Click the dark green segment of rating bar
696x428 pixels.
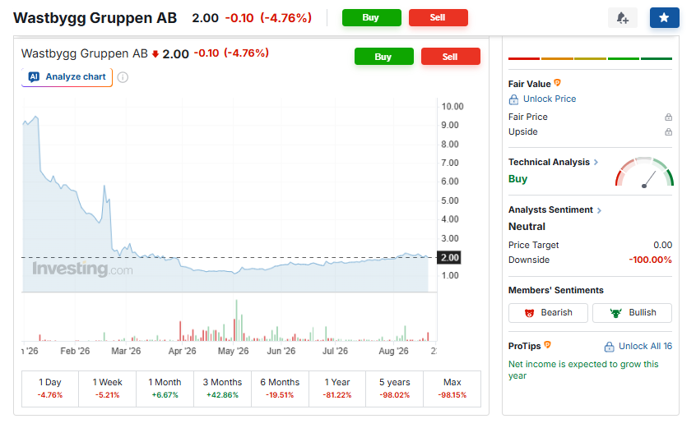tap(657, 58)
